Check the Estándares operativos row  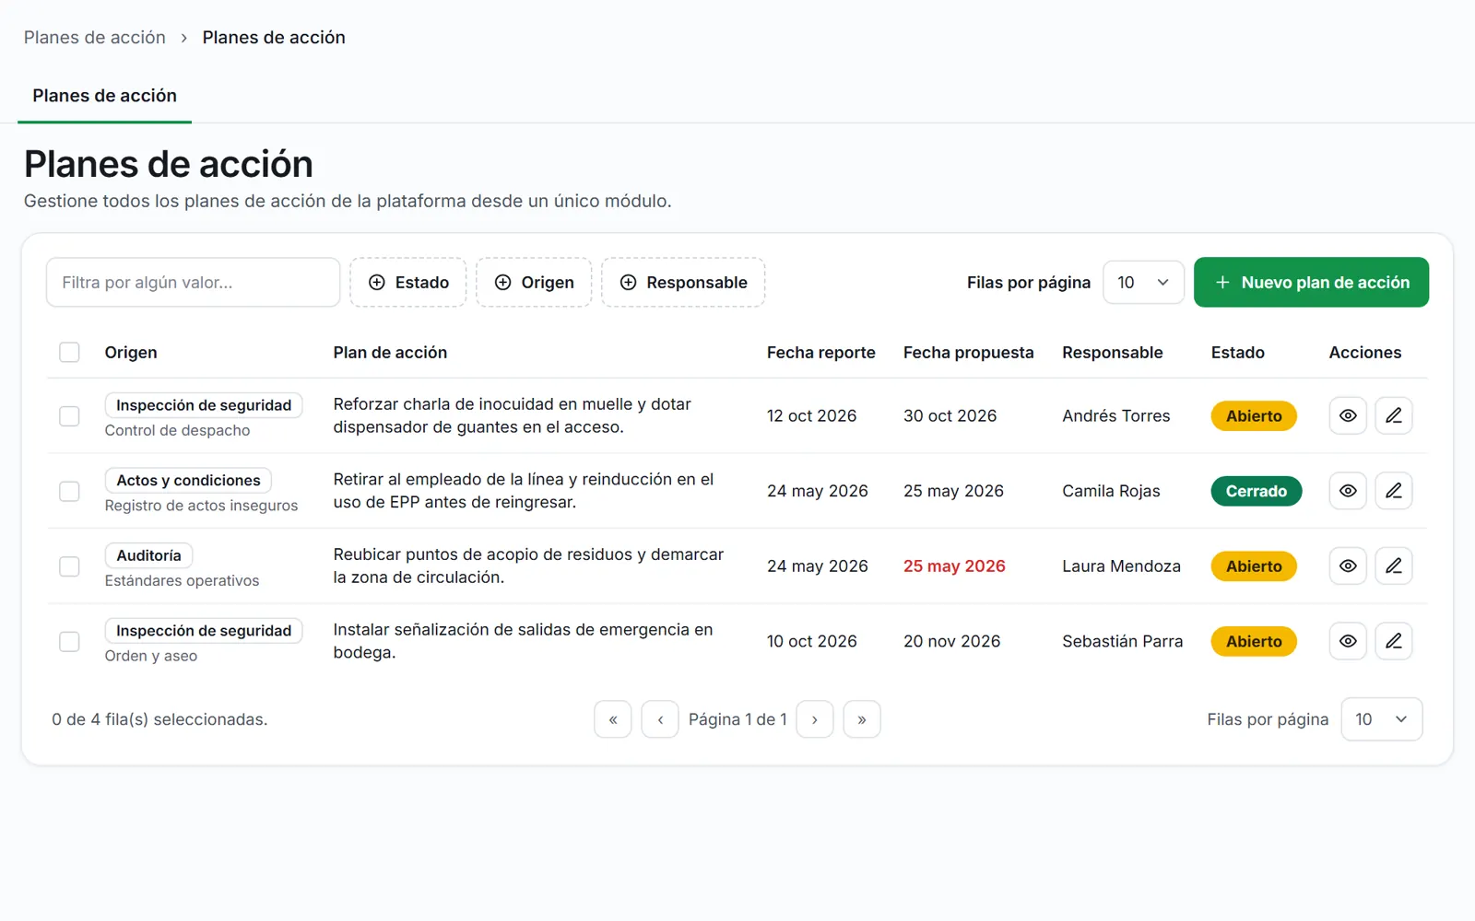[x=69, y=566]
